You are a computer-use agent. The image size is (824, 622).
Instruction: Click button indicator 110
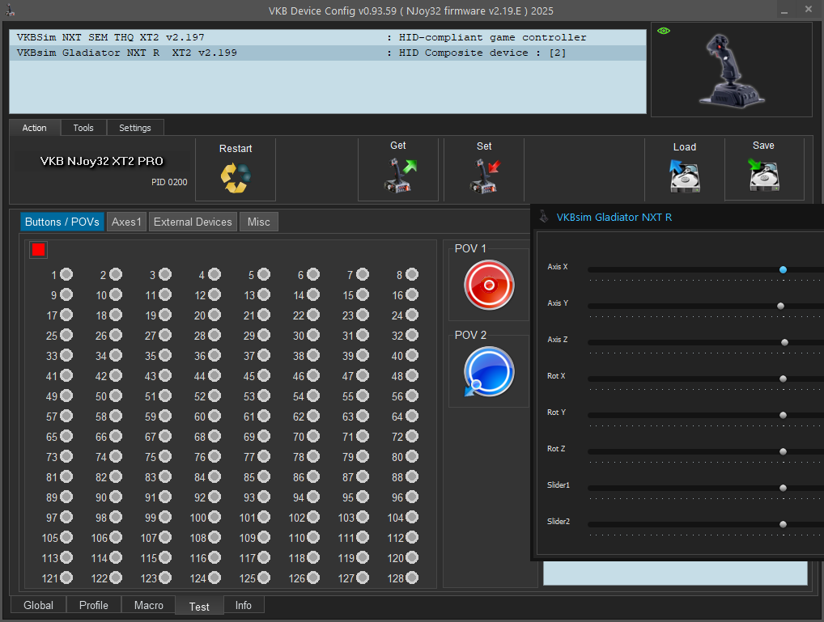[313, 537]
